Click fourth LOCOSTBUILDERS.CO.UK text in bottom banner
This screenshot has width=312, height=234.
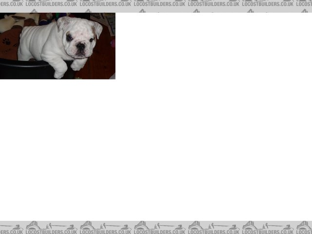coord(214,232)
